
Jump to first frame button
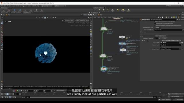(2, 94)
